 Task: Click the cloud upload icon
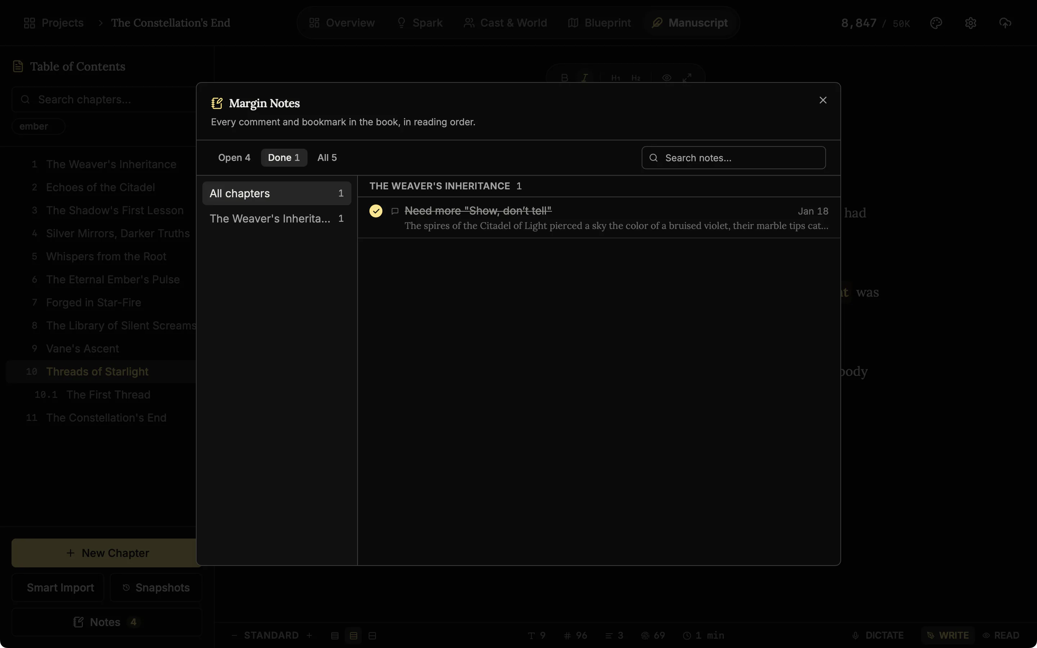(x=1005, y=23)
